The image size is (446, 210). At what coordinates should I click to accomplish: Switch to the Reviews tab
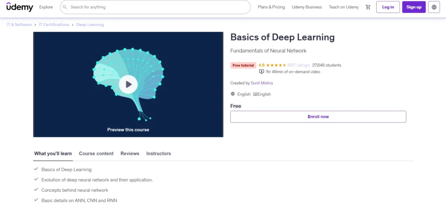point(130,154)
